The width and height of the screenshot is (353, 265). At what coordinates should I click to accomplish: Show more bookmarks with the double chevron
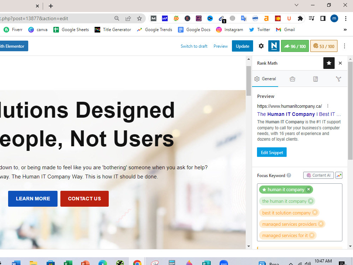345,30
